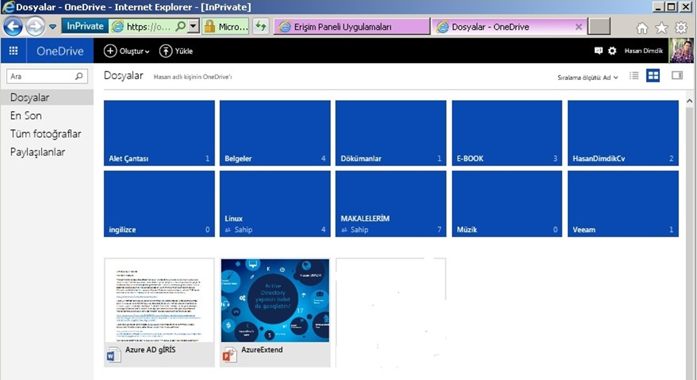Open the E-BOOK folder tile
This screenshot has height=380, width=697.
click(507, 133)
